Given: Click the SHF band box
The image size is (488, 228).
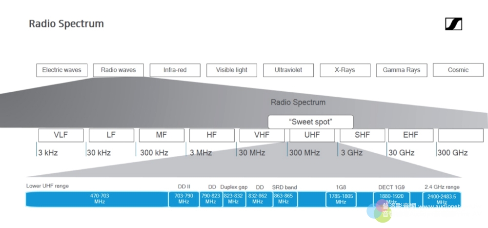Looking at the screenshot, I should pyautogui.click(x=362, y=135).
